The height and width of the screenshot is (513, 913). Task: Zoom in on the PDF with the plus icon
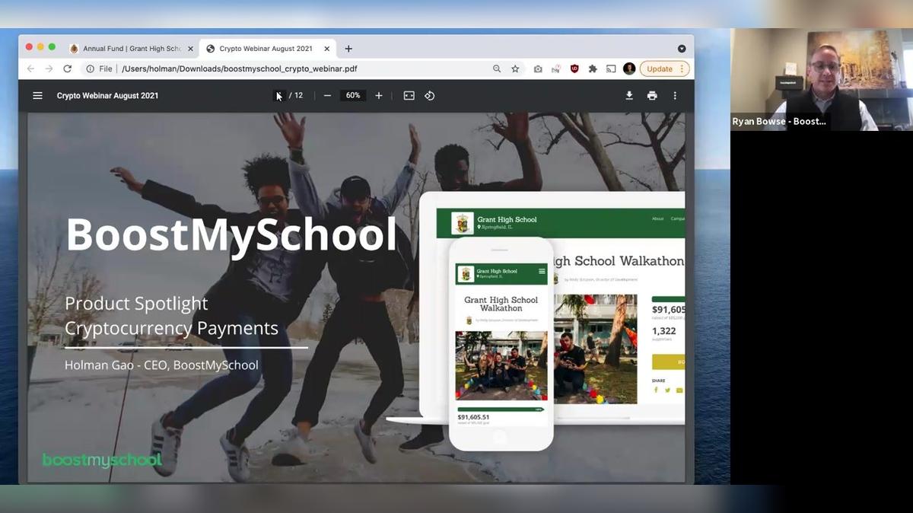click(x=378, y=95)
